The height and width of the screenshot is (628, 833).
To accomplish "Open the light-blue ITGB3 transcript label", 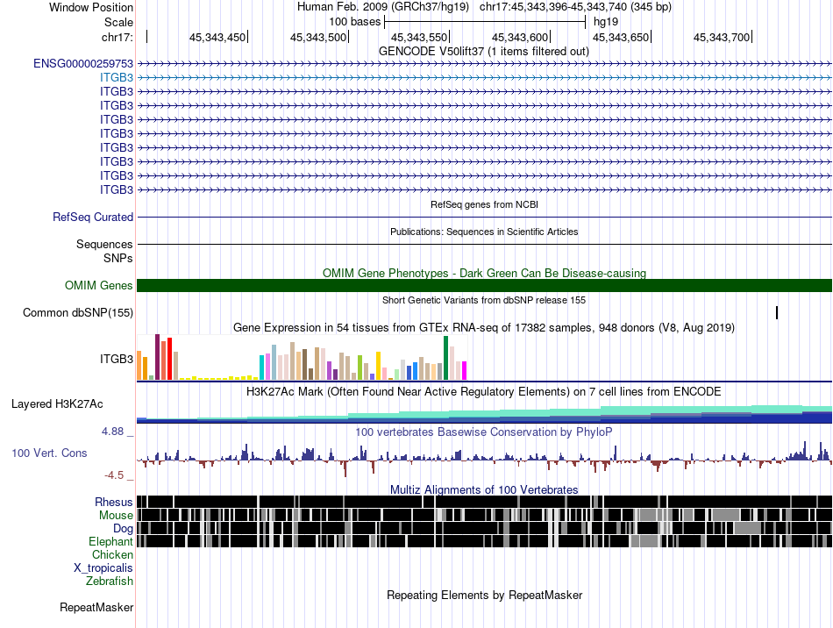I will tap(117, 77).
